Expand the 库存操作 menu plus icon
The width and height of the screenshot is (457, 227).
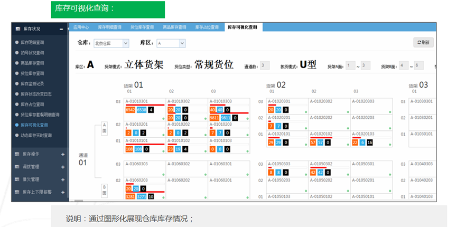click(x=63, y=154)
